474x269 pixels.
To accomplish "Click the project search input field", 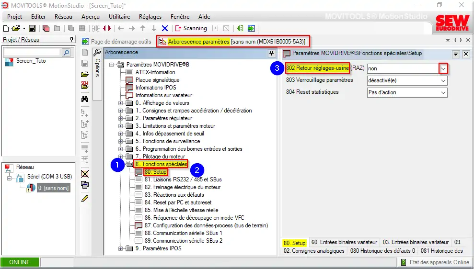I will coord(32,53).
